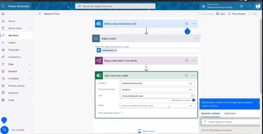Expand the Location dropdown
This screenshot has width=263, height=134.
point(190,83)
